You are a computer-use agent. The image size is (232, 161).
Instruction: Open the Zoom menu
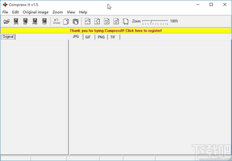point(58,12)
